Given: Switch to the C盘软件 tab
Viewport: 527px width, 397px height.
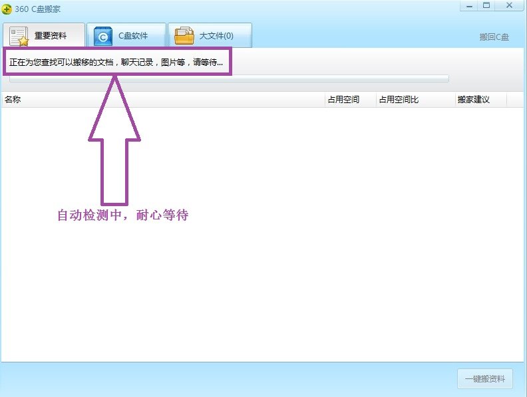Looking at the screenshot, I should point(126,35).
